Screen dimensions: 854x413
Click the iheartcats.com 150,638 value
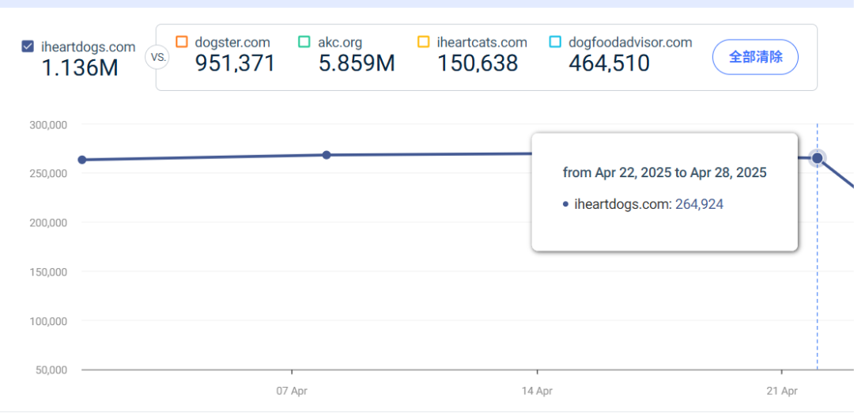pyautogui.click(x=478, y=64)
